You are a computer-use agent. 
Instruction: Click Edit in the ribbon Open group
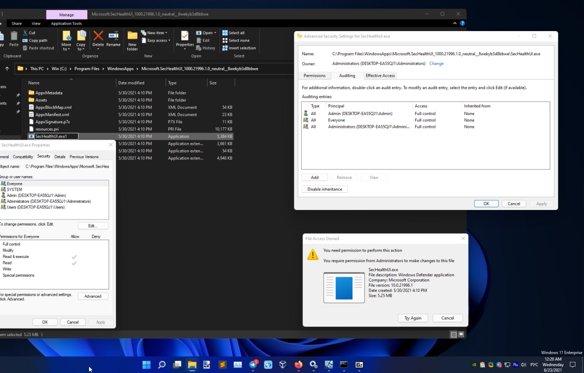pos(203,40)
